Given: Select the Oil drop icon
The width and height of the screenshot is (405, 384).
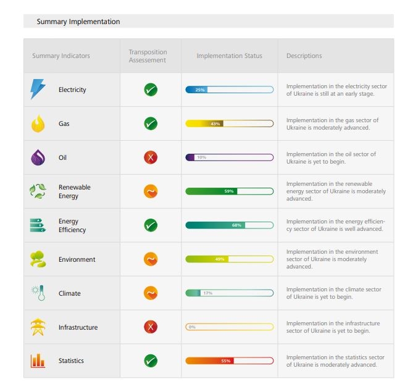Looking at the screenshot, I should click(38, 157).
